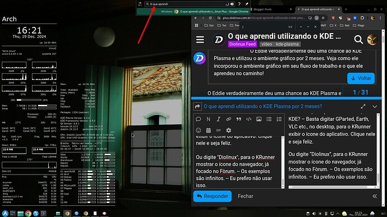Go back in Chrome
Image resolution: width=387 pixels, height=217 pixels.
tap(196, 18)
